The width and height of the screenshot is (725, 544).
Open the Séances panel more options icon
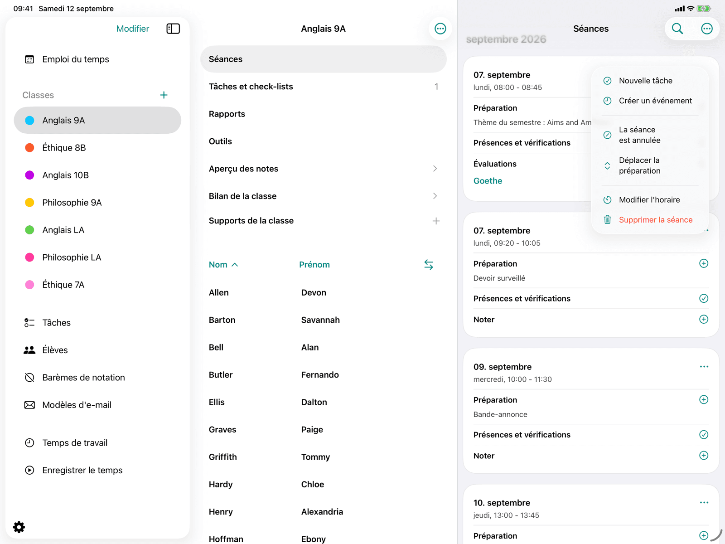(706, 29)
